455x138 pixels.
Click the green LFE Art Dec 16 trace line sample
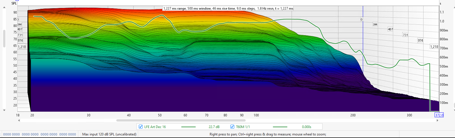(x=188, y=127)
